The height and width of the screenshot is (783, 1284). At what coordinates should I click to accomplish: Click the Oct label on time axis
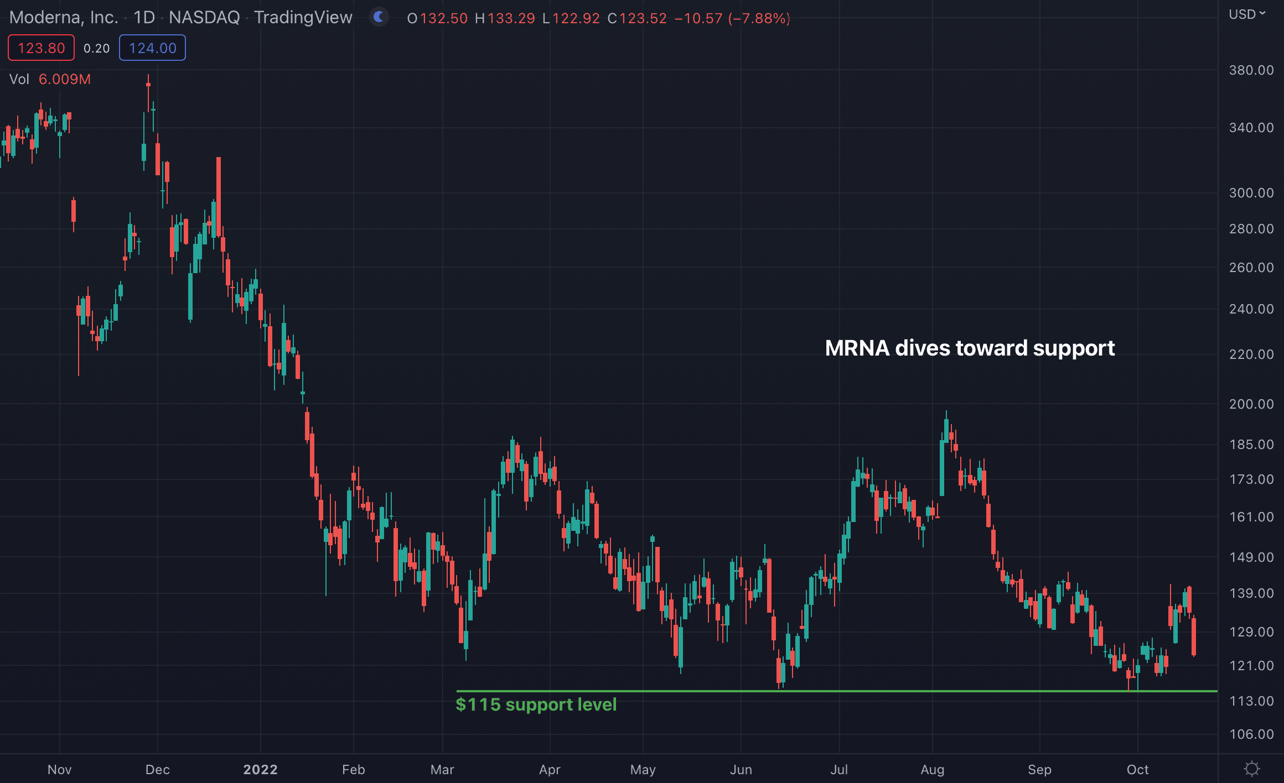click(1137, 769)
